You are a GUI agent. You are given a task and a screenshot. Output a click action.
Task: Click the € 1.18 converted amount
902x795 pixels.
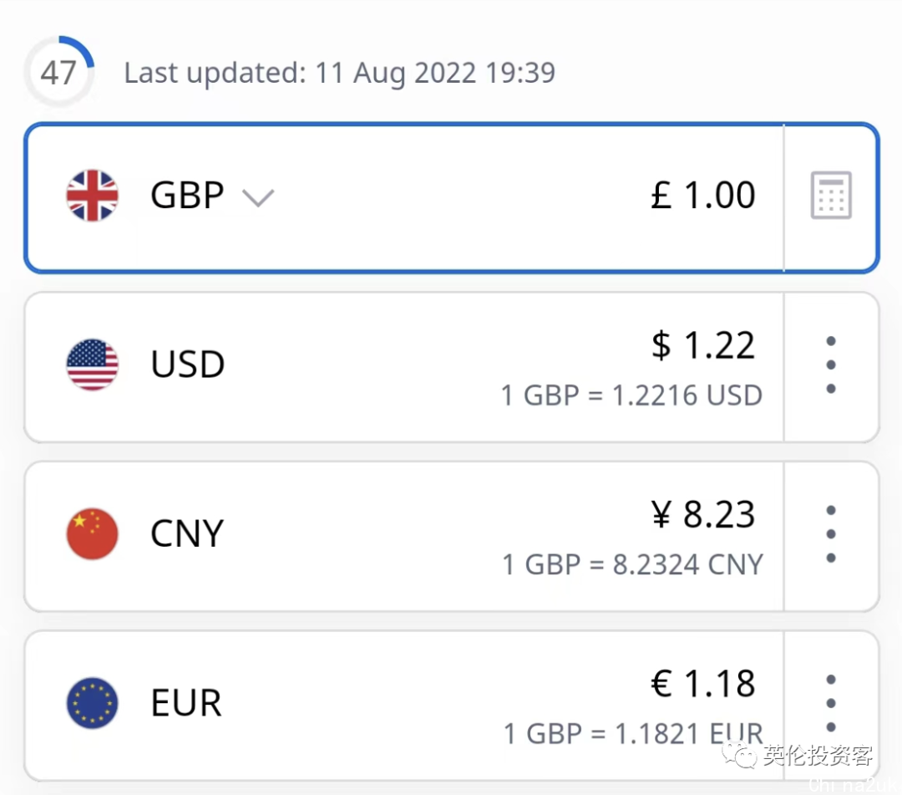click(702, 683)
